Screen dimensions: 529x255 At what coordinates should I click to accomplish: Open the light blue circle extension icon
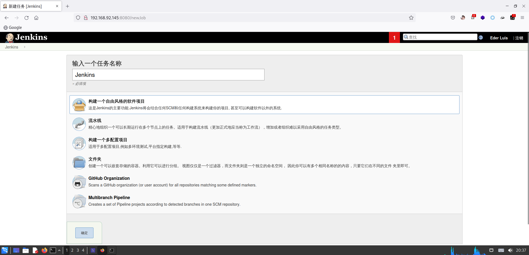point(493,18)
